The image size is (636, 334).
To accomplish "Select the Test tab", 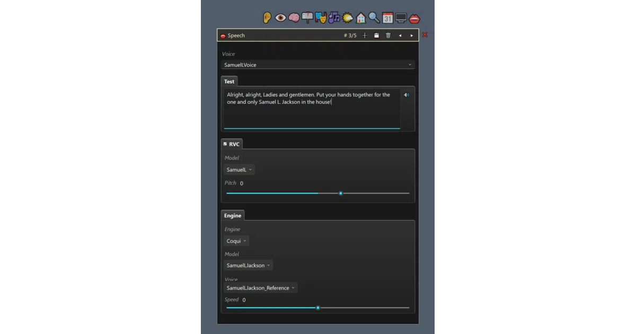I will pyautogui.click(x=229, y=81).
